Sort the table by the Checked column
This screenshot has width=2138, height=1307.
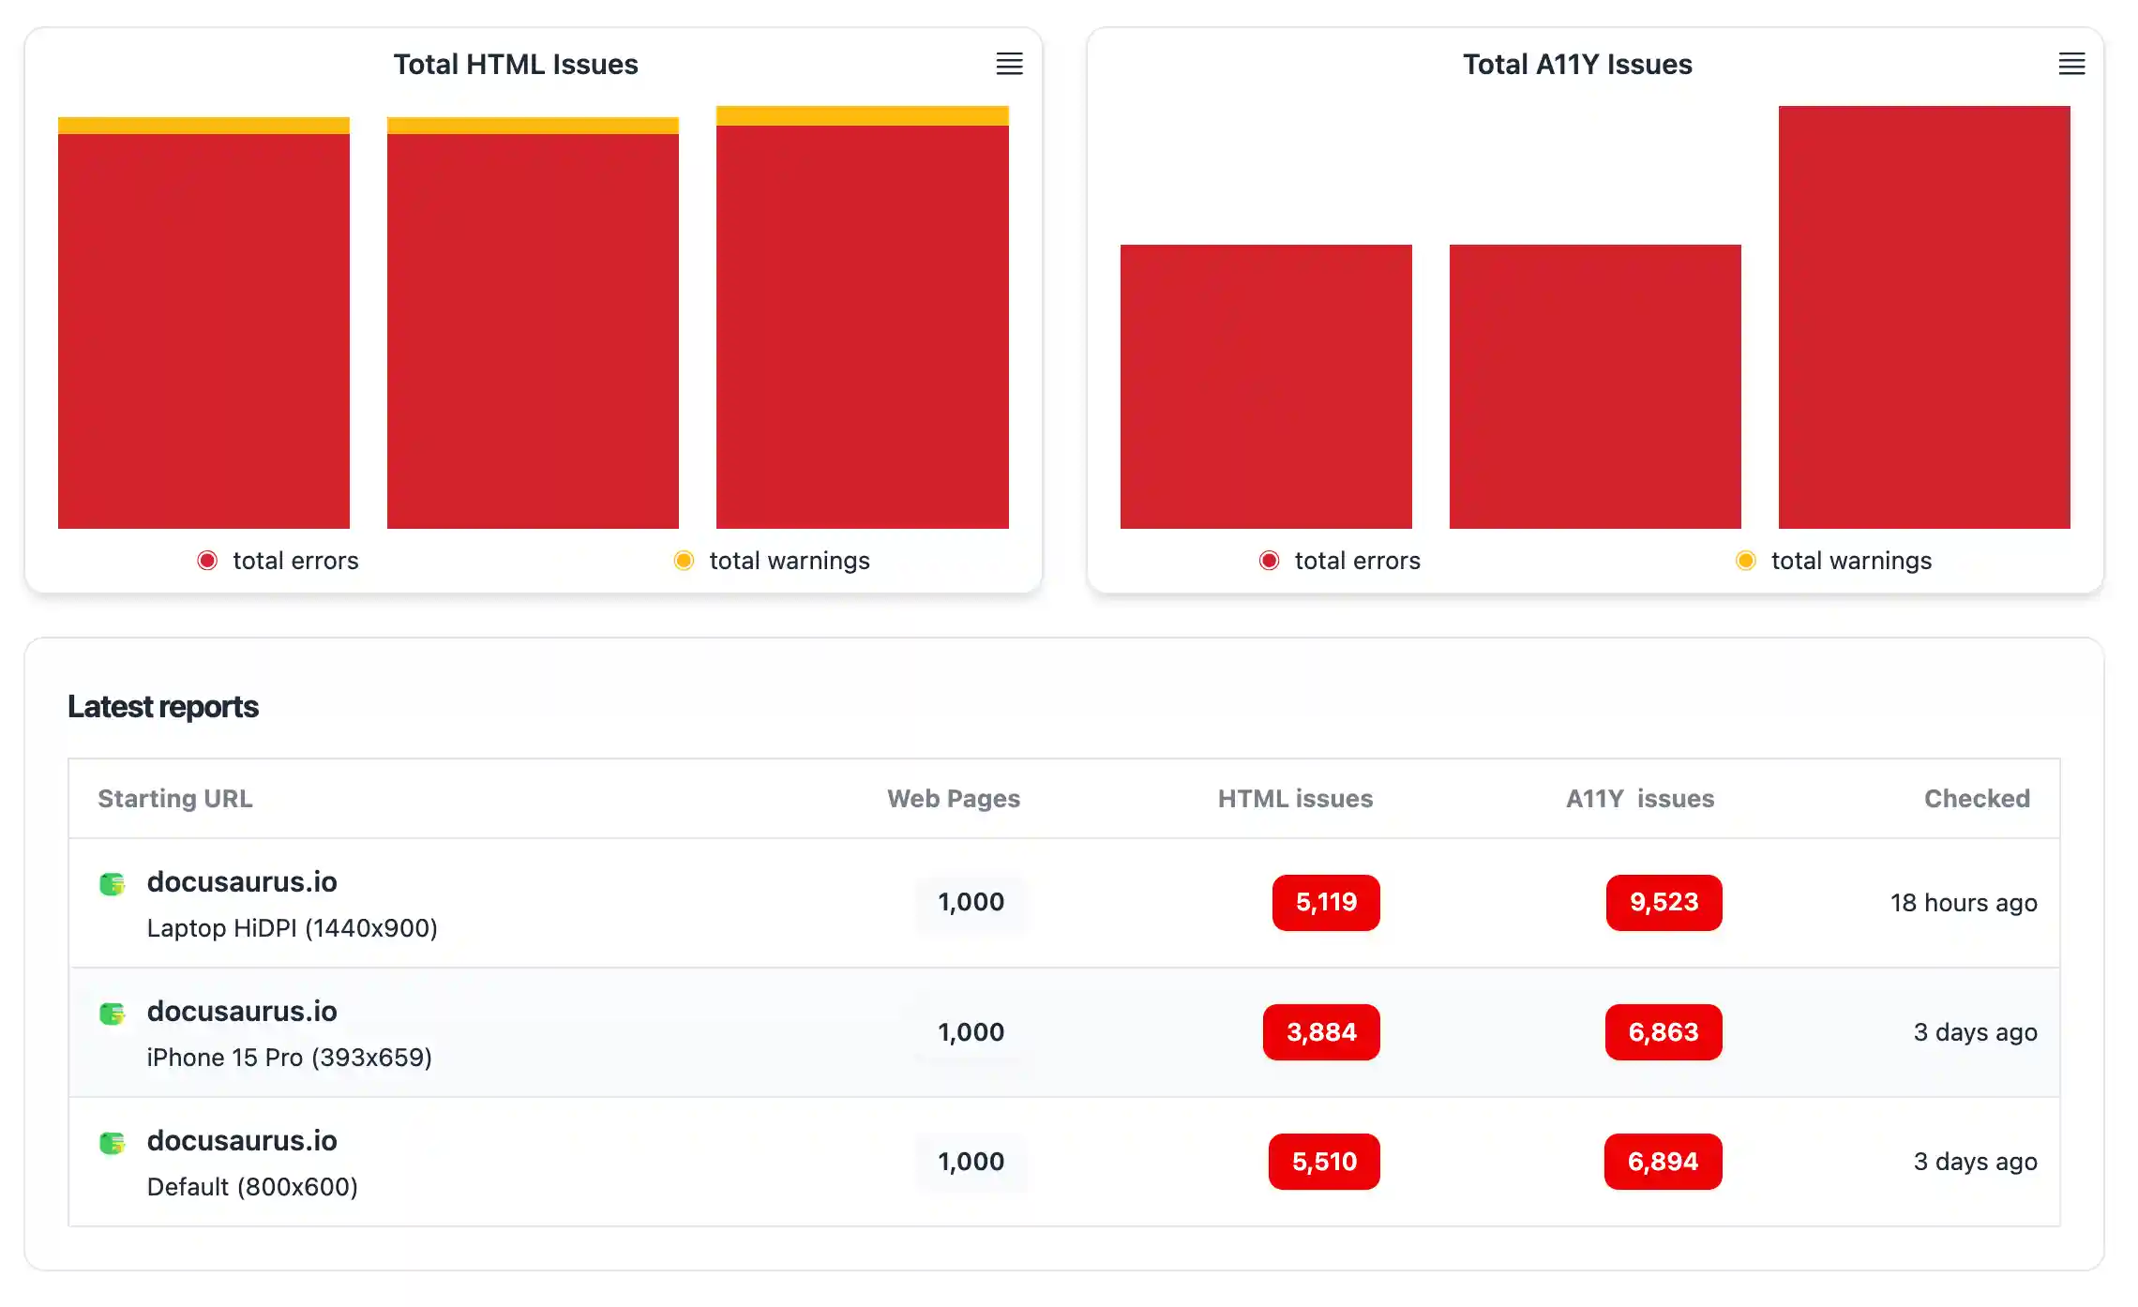1976,799
